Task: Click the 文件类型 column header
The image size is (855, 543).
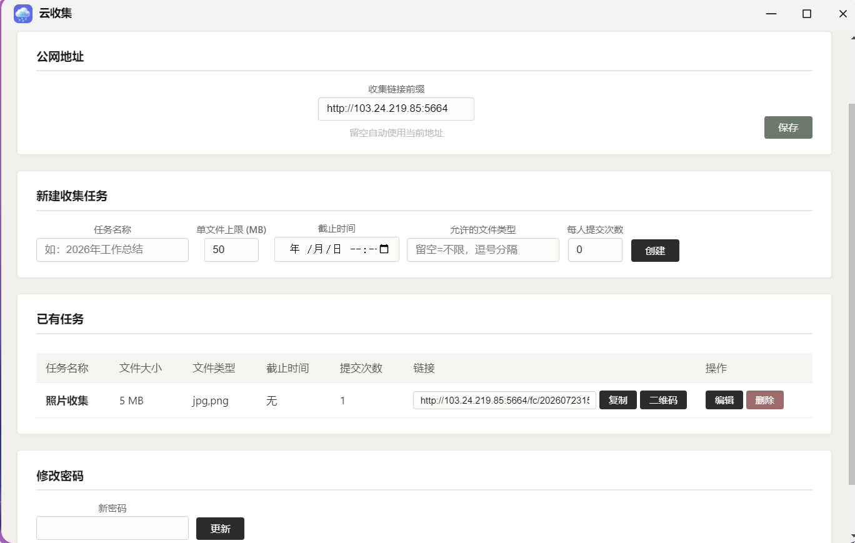Action: click(214, 368)
